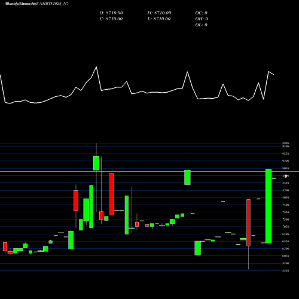The image size is (299, 299).
Task: Select the green candle with the highest upper wick
Action: (x=96, y=163)
